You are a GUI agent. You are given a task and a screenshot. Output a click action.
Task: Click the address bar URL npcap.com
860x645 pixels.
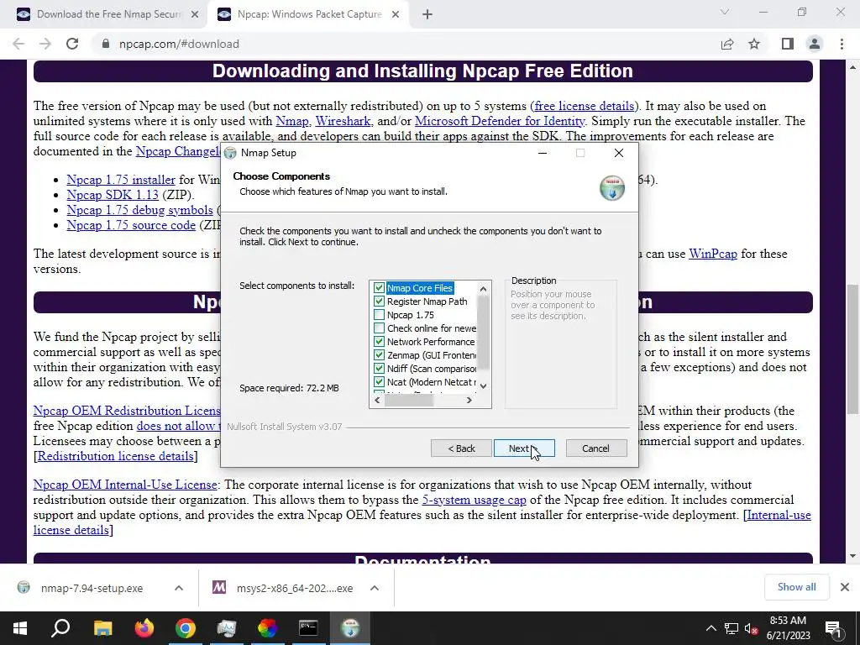(x=179, y=44)
